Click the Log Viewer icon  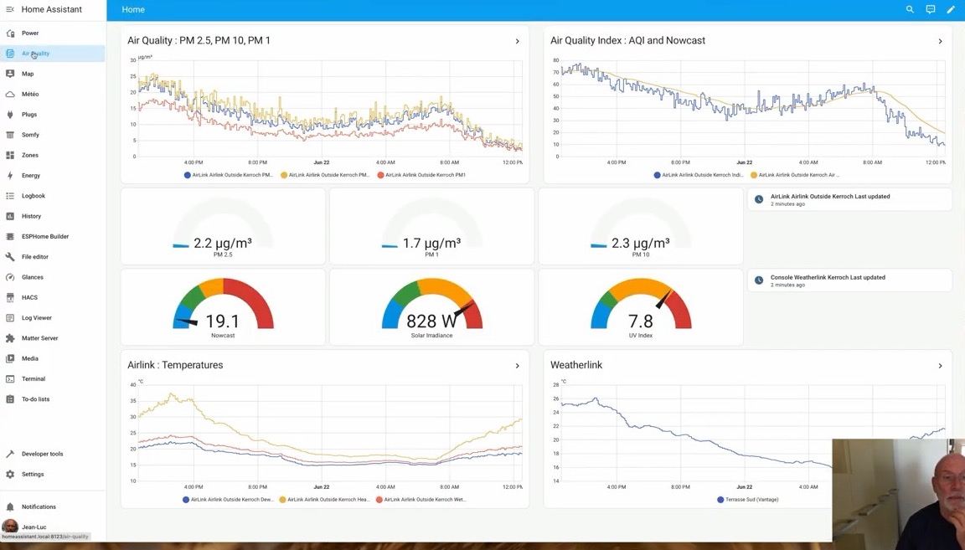[x=10, y=317]
